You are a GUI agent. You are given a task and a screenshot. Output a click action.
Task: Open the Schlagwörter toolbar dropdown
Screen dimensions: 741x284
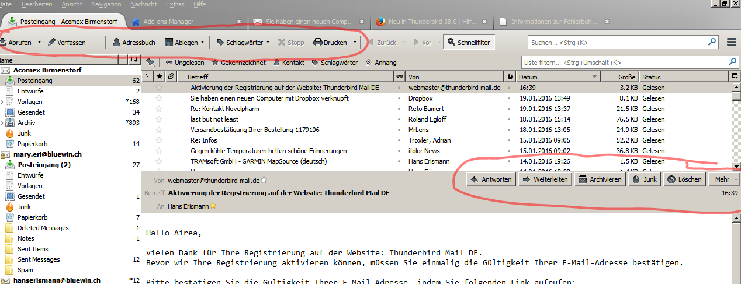point(243,42)
